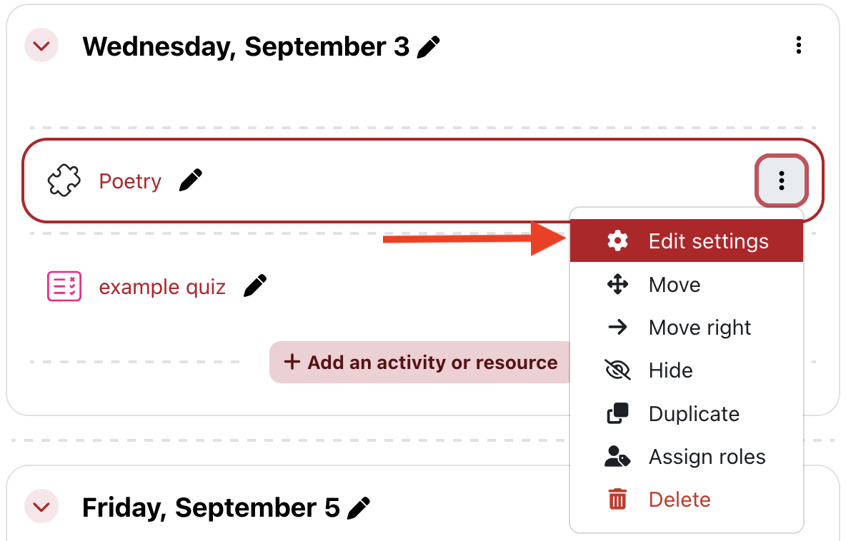Open the three-dot menu for the Poetry activity
Image resolution: width=846 pixels, height=541 pixels.
tap(781, 181)
